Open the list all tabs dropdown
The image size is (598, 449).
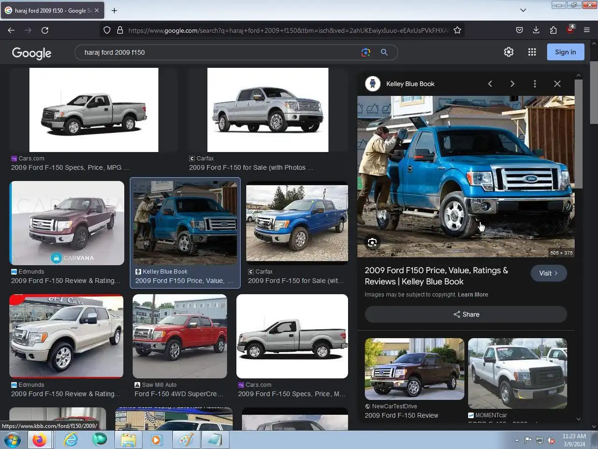pyautogui.click(x=523, y=10)
